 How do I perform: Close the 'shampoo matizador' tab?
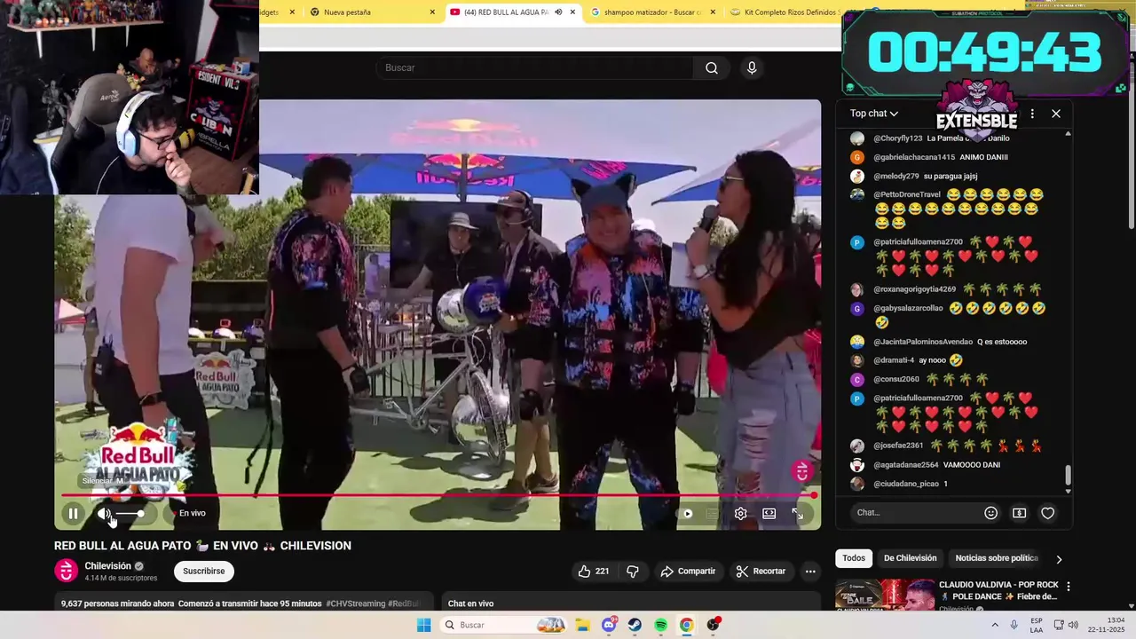pos(713,12)
